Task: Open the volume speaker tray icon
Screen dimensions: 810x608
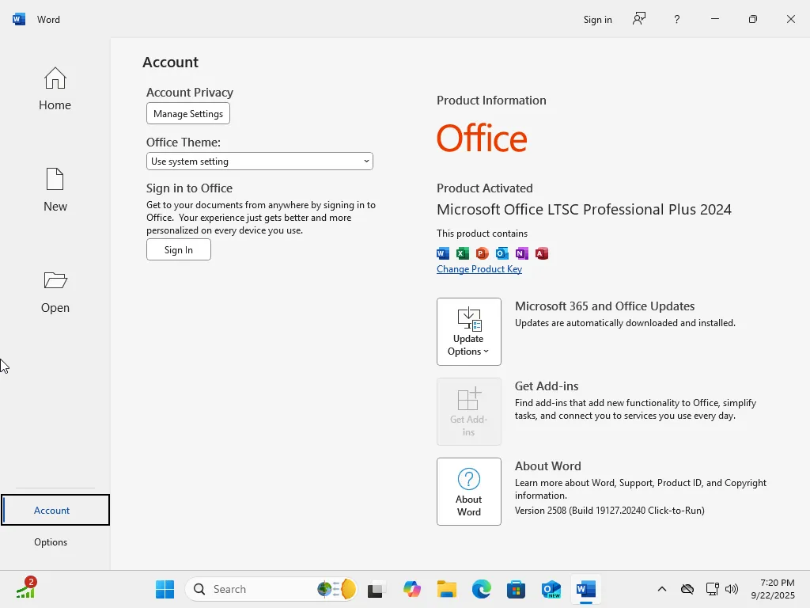Action: click(x=732, y=589)
